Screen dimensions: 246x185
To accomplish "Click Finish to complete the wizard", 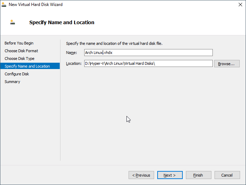I will pyautogui.click(x=198, y=175).
